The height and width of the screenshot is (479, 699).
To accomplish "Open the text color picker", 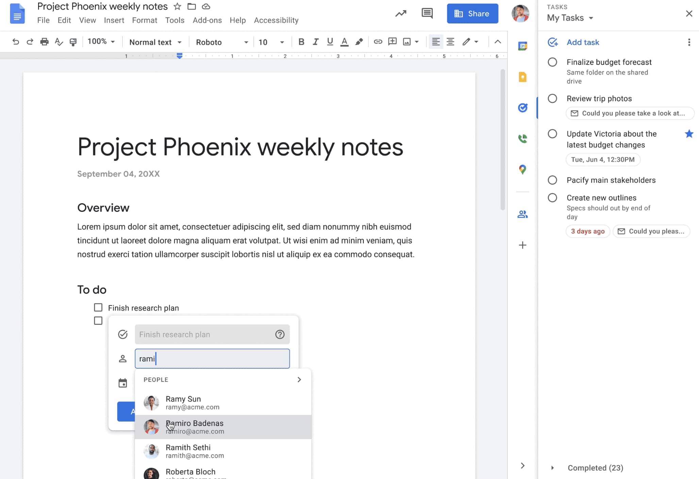I will 344,42.
